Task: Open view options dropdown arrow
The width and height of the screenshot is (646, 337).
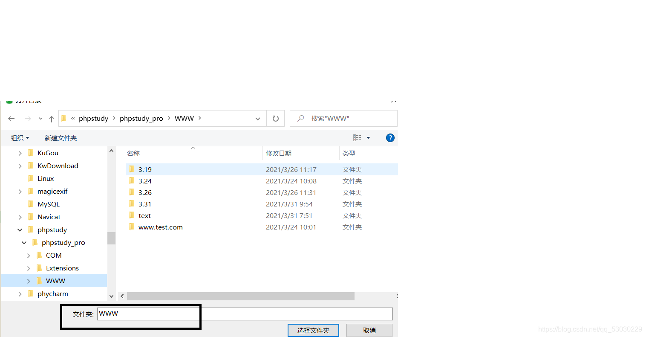Action: [x=369, y=138]
